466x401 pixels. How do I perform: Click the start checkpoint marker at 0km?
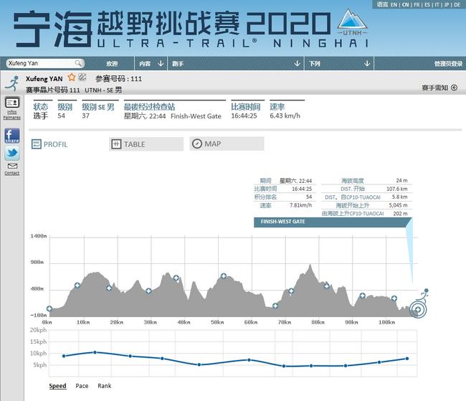coord(49,308)
